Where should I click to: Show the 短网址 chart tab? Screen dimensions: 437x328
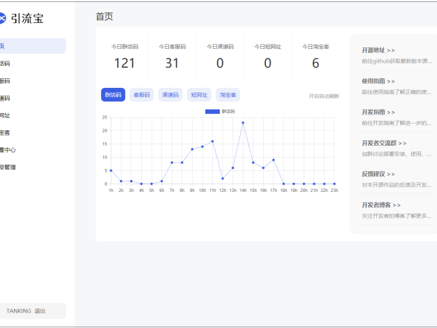pyautogui.click(x=199, y=95)
